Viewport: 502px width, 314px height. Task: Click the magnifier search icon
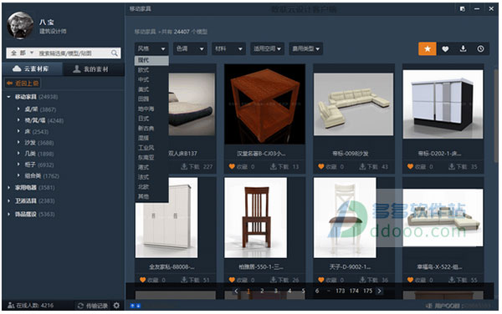115,53
